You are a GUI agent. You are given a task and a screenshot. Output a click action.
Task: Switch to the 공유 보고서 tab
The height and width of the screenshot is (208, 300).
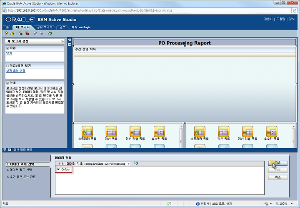[x=45, y=27]
